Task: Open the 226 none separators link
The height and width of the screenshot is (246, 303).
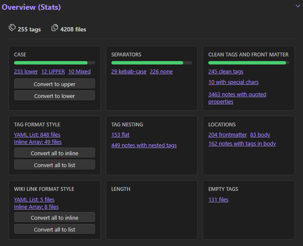Action: click(x=161, y=72)
